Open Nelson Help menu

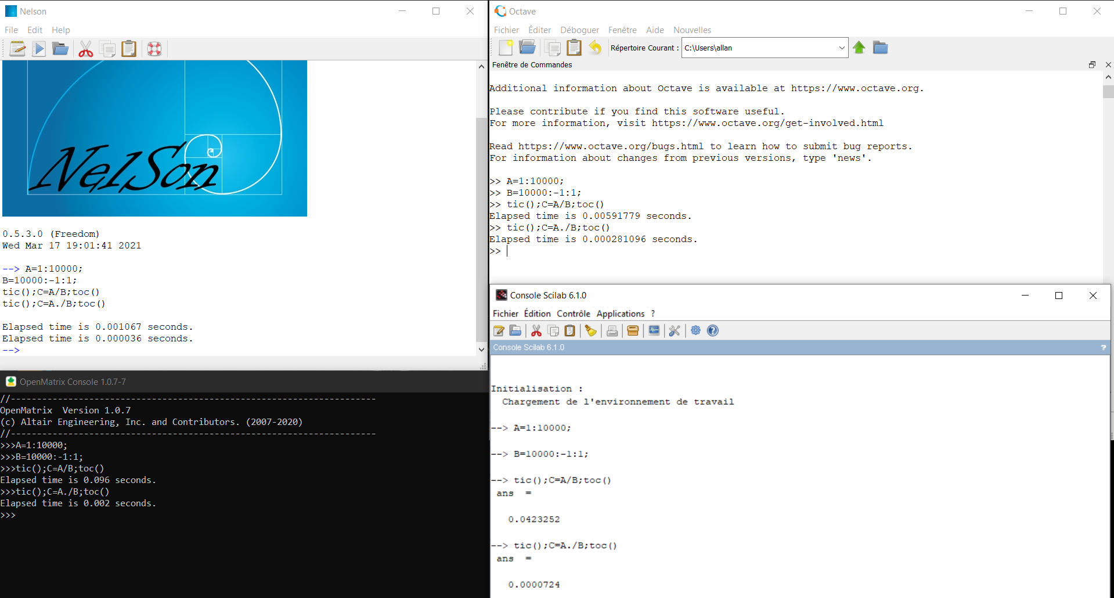point(61,30)
